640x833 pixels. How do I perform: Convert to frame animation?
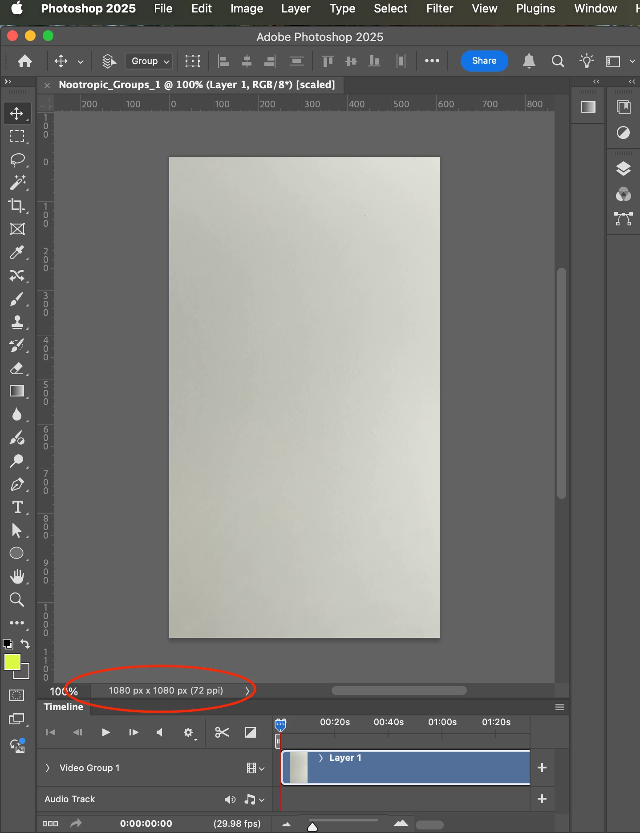tap(50, 824)
